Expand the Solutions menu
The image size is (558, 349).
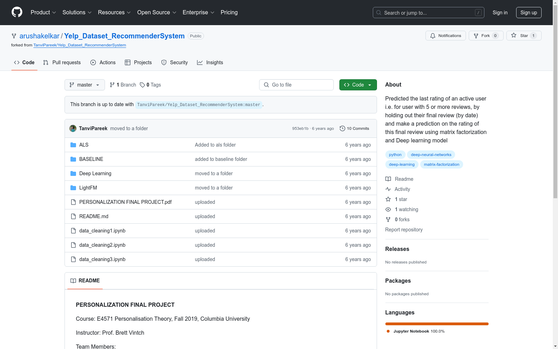[x=77, y=13]
